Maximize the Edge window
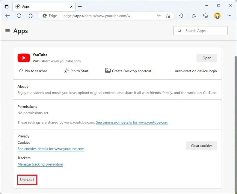Image resolution: width=237 pixels, height=194 pixels. tap(219, 6)
